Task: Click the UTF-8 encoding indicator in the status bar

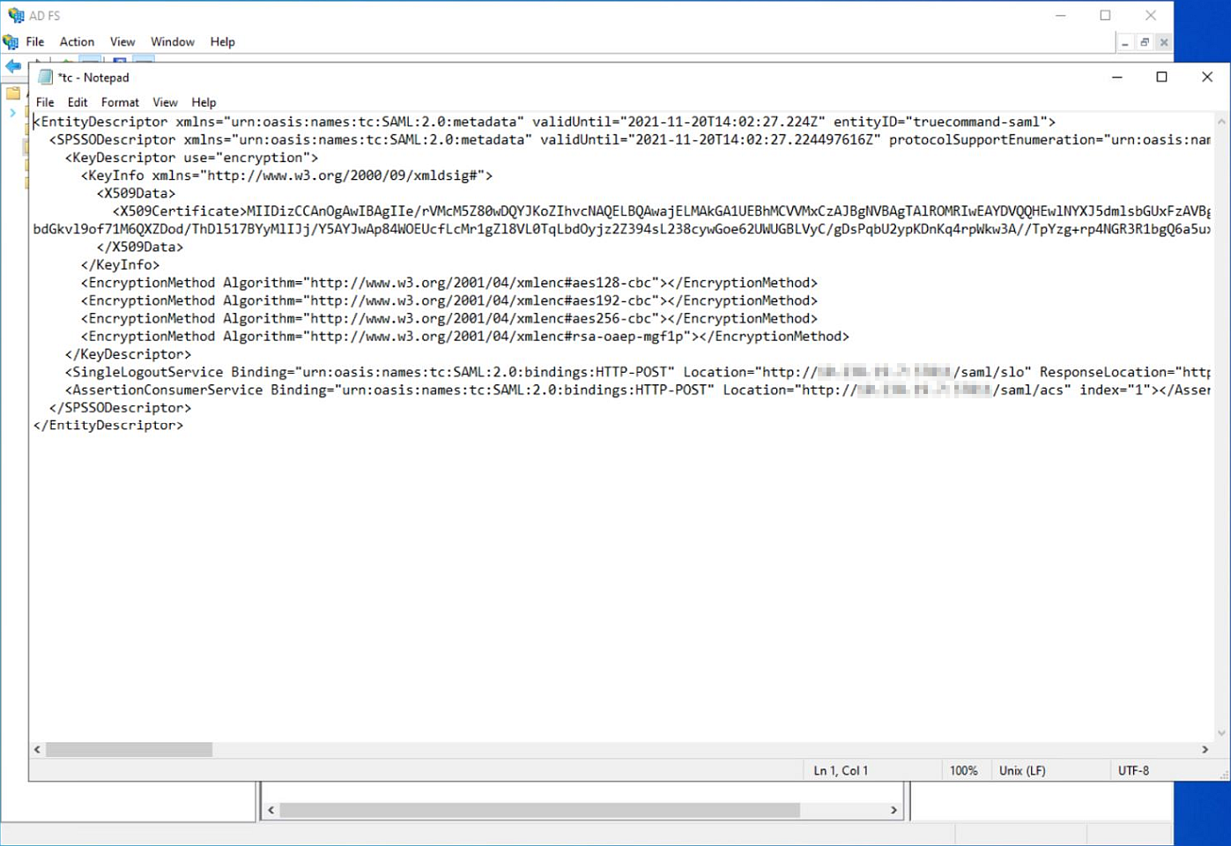Action: (1135, 770)
